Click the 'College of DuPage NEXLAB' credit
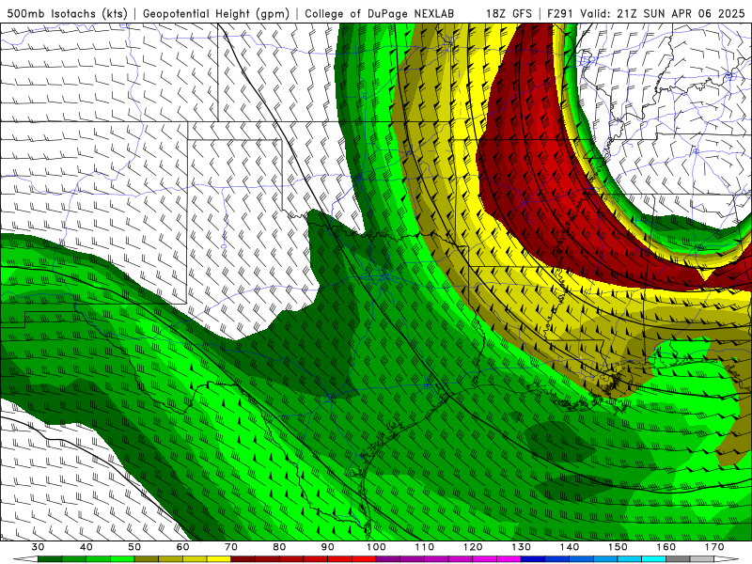 click(380, 14)
